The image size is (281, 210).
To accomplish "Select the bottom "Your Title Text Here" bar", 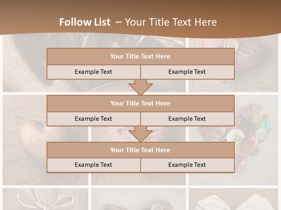I will [x=140, y=150].
